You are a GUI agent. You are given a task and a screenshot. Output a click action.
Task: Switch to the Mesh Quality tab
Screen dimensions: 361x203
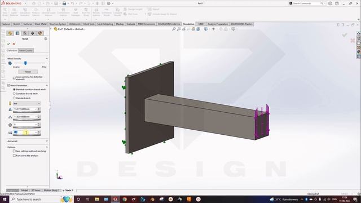point(26,50)
